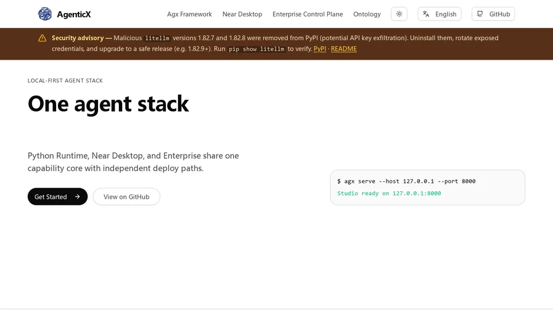Click the AgenticX brain logo icon
The height and width of the screenshot is (311, 553).
click(x=45, y=14)
